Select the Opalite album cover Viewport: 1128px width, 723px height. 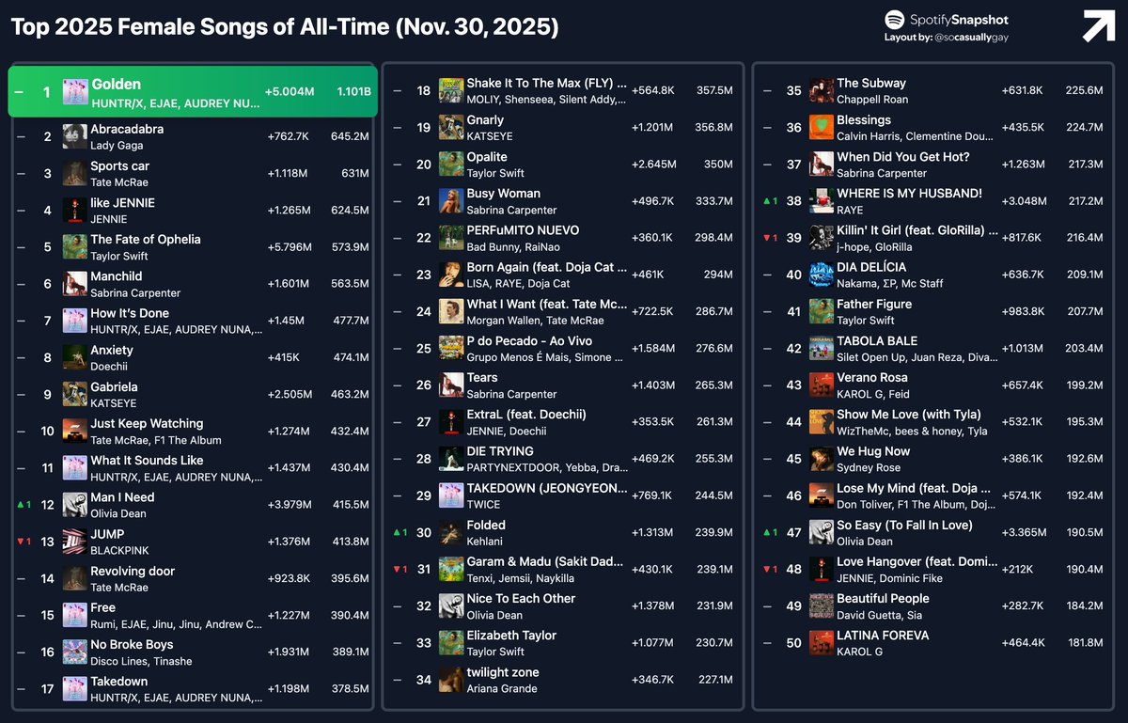coord(451,164)
